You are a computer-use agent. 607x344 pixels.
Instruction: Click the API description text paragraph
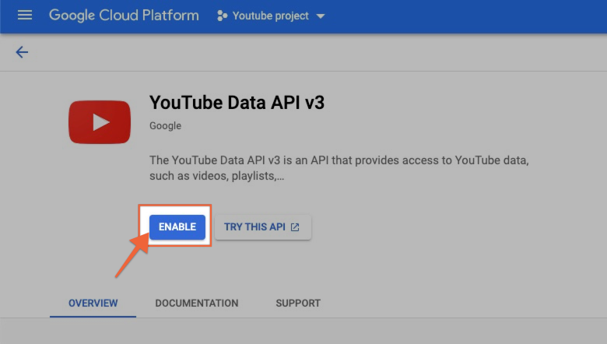point(339,168)
